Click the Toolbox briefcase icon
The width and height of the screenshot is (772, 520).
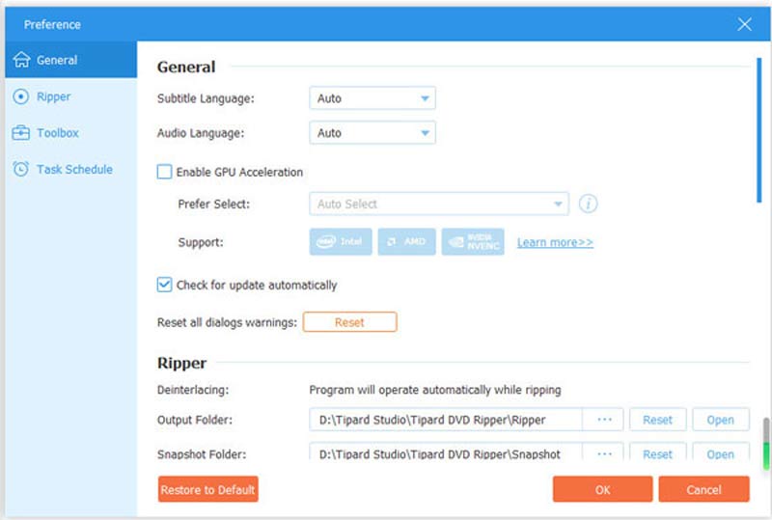20,133
